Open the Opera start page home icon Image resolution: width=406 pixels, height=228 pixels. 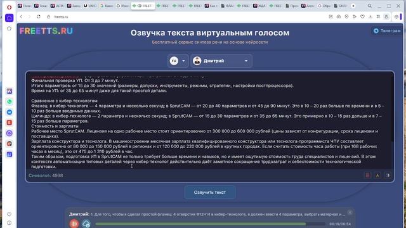pyautogui.click(x=10, y=18)
